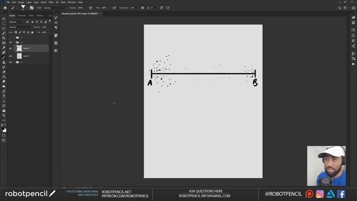Switch to the Paths tab
This screenshot has height=201, width=357.
[x=31, y=16]
